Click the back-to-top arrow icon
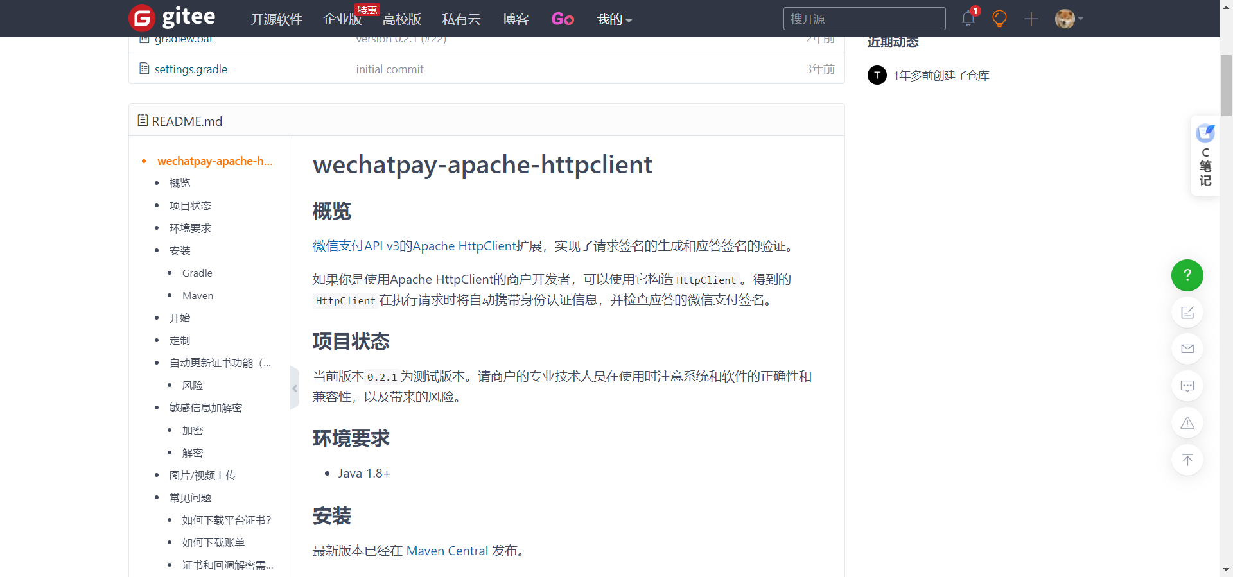Screen dimensions: 1233x577 point(1187,460)
